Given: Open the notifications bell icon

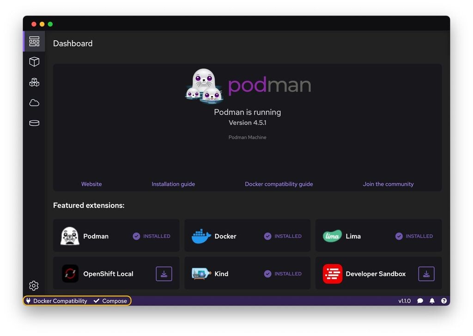Looking at the screenshot, I should point(432,301).
